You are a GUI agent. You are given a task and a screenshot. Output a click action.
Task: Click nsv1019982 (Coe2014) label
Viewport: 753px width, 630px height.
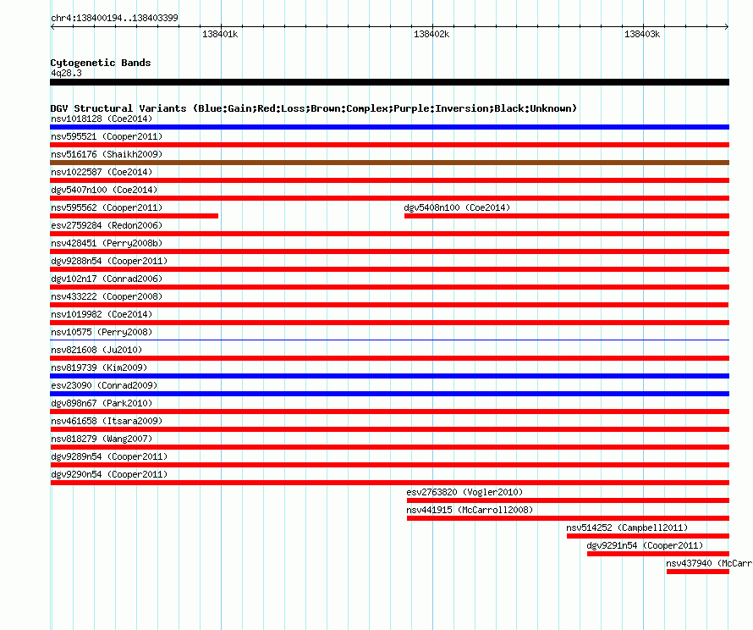tap(102, 314)
